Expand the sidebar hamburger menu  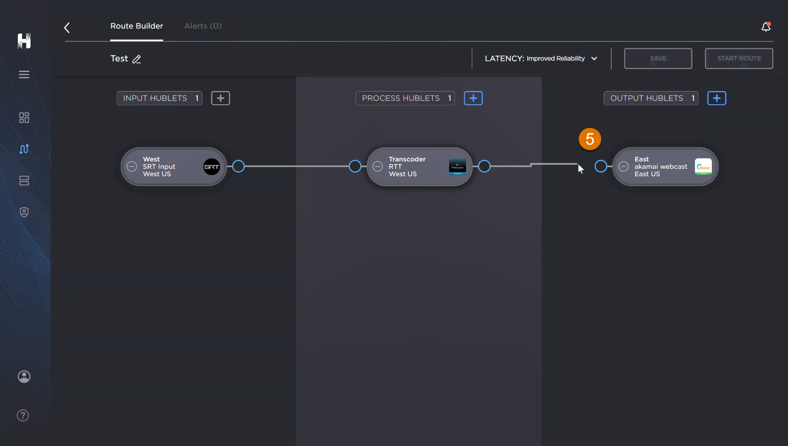[x=24, y=74]
